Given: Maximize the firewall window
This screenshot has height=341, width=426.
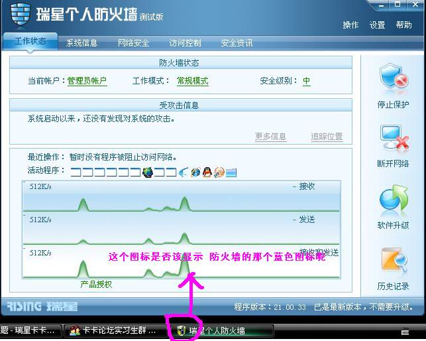Looking at the screenshot, I should click(x=398, y=5).
